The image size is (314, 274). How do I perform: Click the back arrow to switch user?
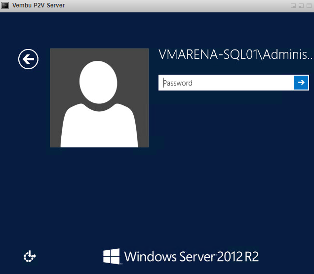pyautogui.click(x=28, y=59)
